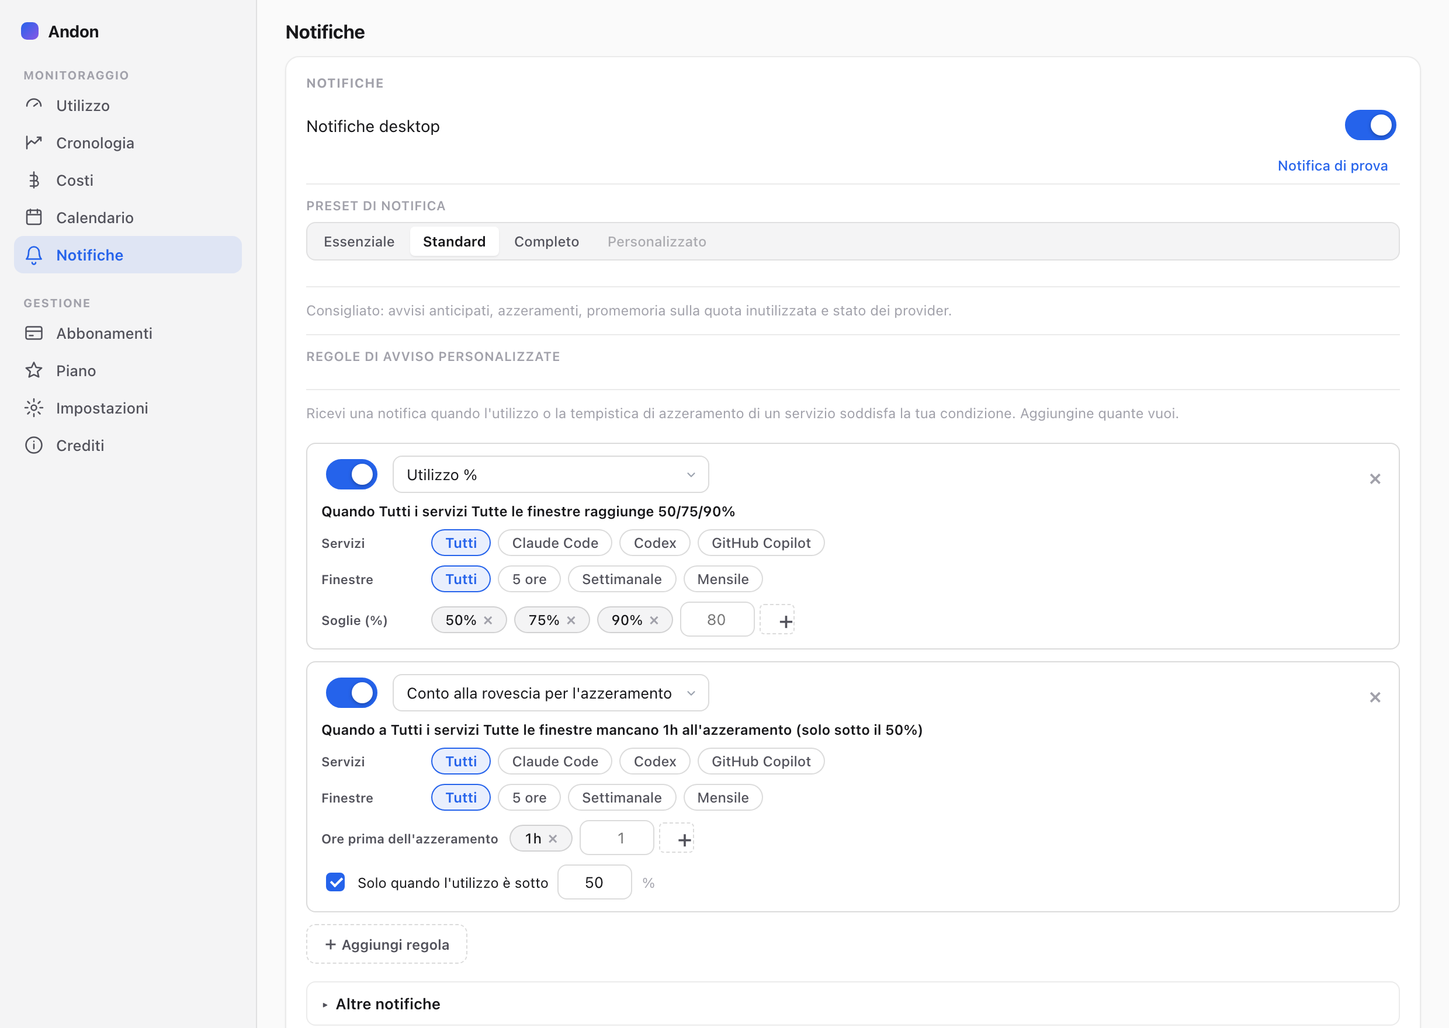
Task: Select 5 ore window in the Utilizzo % rule
Action: 529,579
